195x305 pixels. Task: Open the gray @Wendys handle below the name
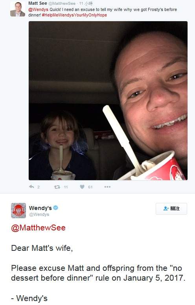[39, 214]
